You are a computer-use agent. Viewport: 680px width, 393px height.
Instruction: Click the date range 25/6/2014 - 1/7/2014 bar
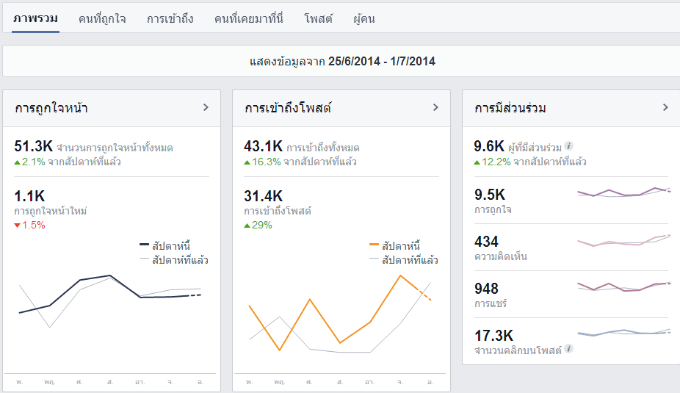point(342,61)
